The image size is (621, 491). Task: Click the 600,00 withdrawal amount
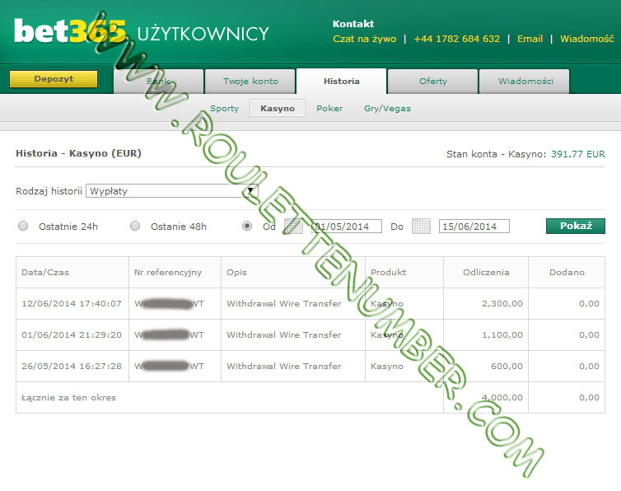tap(507, 366)
